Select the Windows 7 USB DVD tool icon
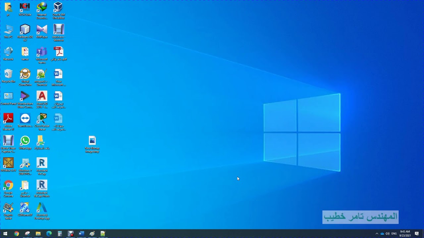Image resolution: width=424 pixels, height=238 pixels. pyautogui.click(x=25, y=167)
